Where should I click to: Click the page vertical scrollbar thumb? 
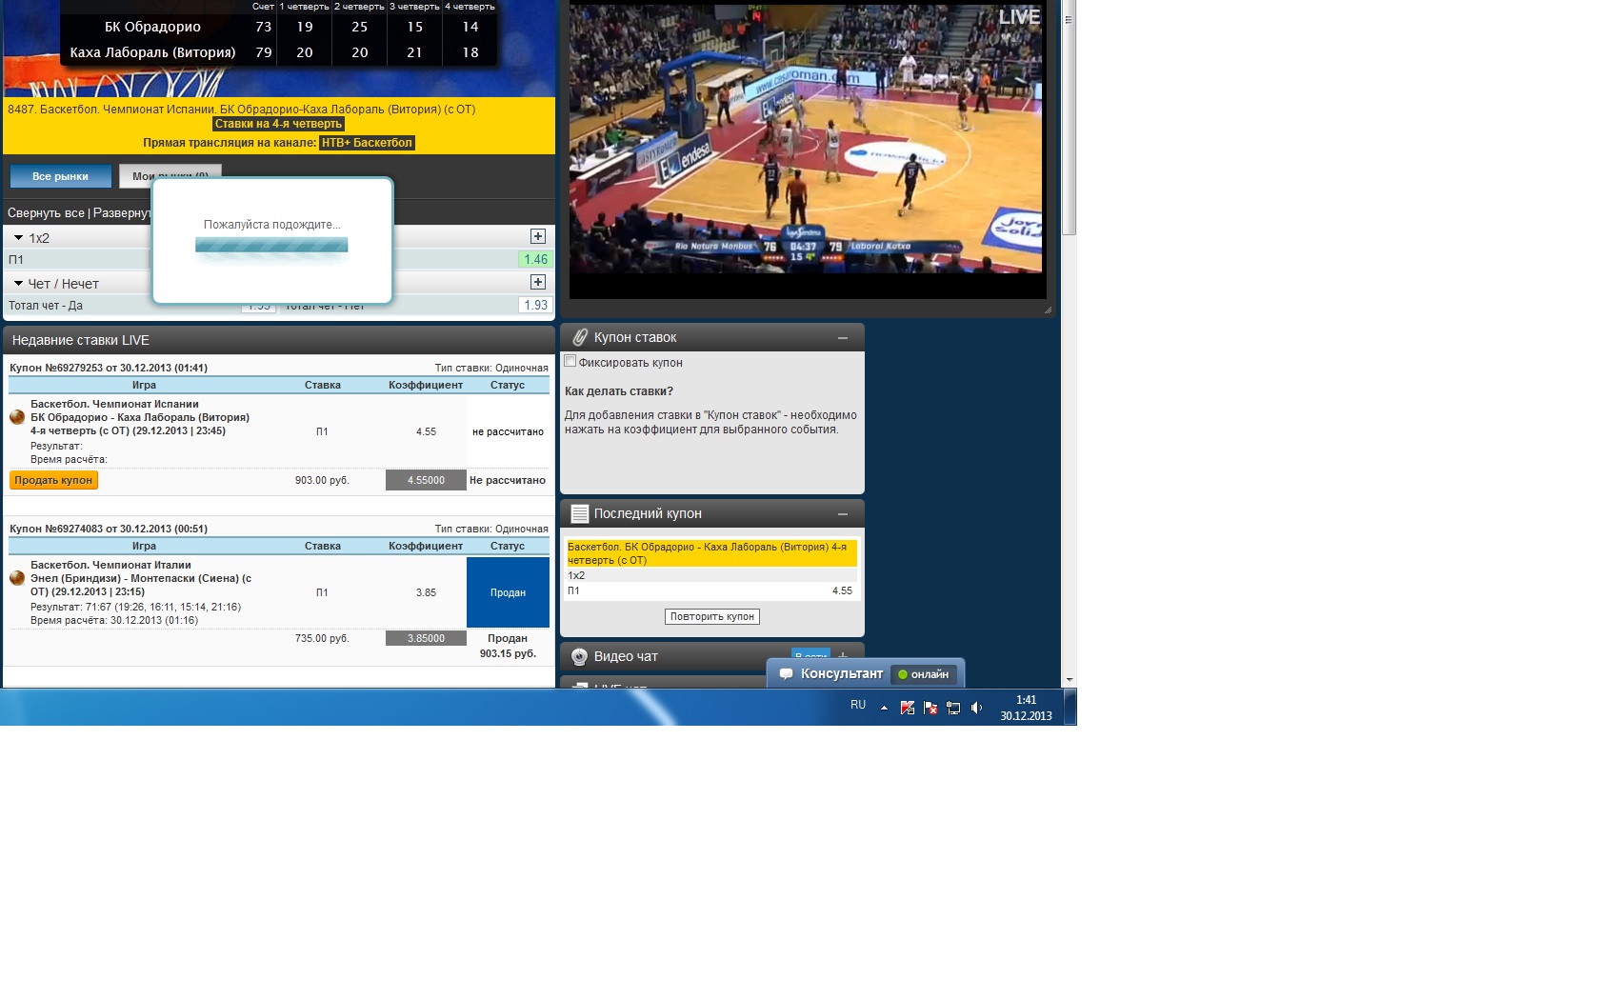(1070, 119)
